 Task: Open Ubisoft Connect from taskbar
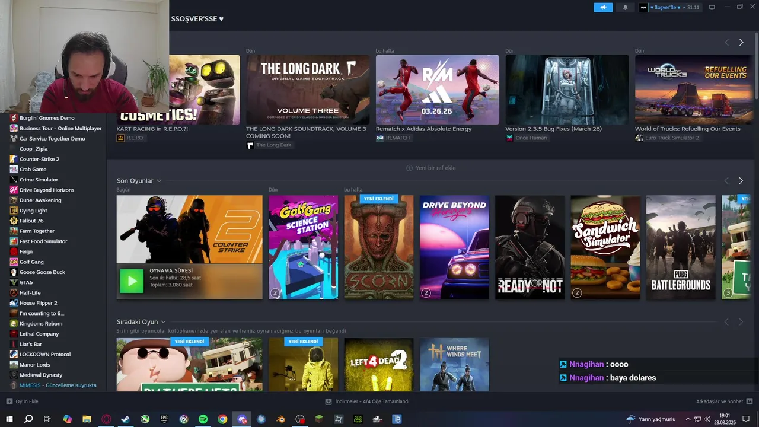pos(184,419)
